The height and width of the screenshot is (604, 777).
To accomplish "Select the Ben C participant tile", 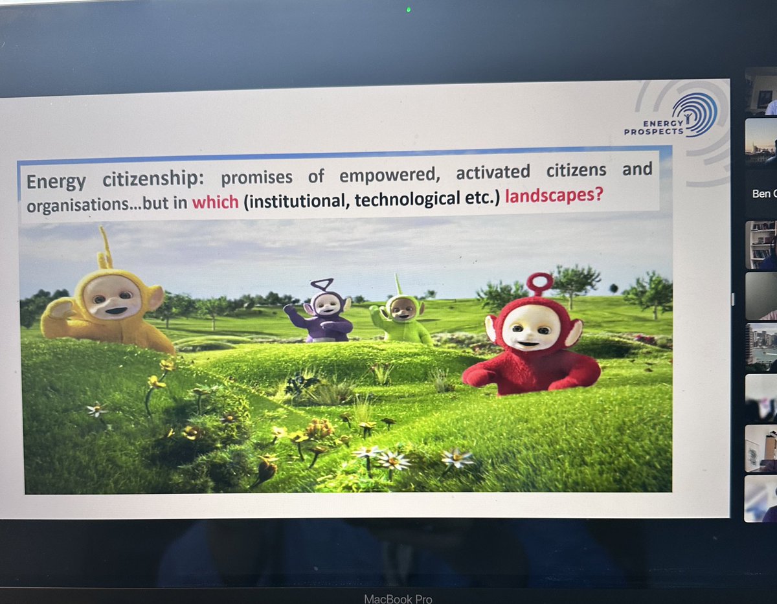I will click(761, 193).
